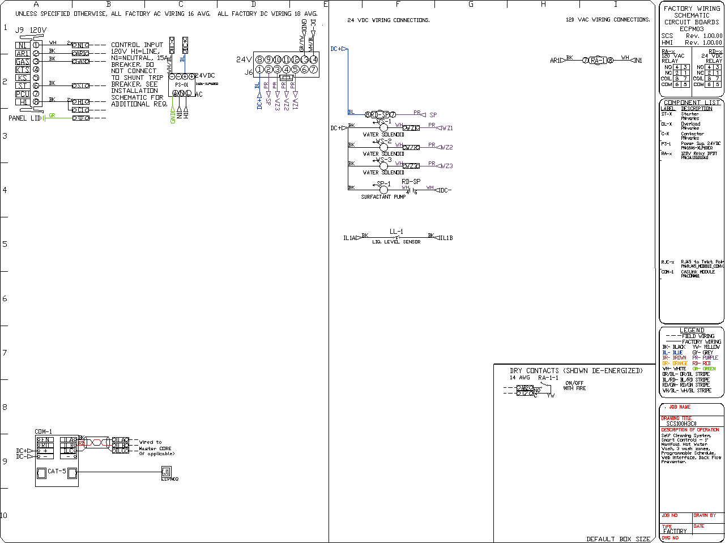
Task: Select the DRAWN BY field
Action: click(x=705, y=515)
